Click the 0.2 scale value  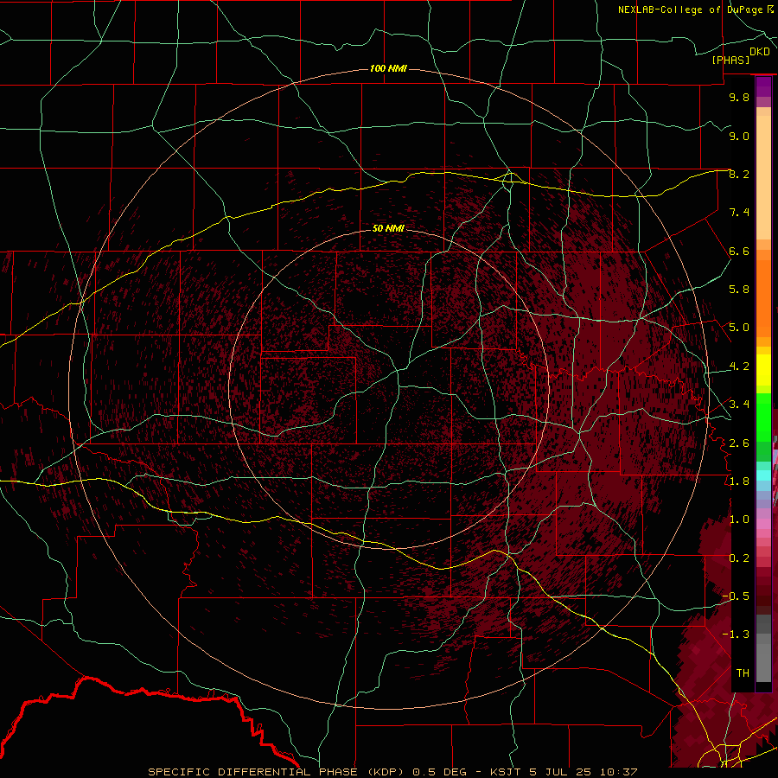739,558
